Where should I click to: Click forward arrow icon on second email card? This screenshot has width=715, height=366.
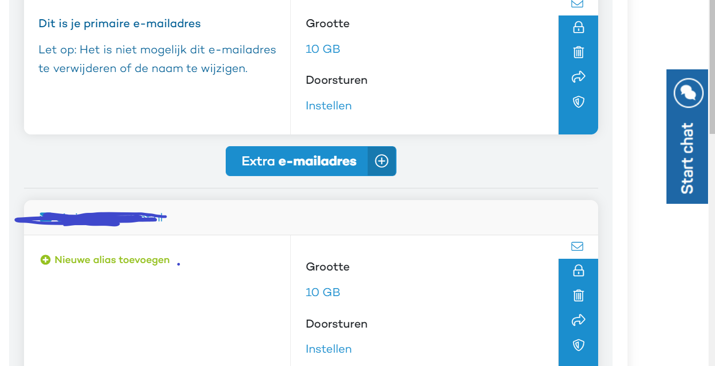click(x=578, y=320)
